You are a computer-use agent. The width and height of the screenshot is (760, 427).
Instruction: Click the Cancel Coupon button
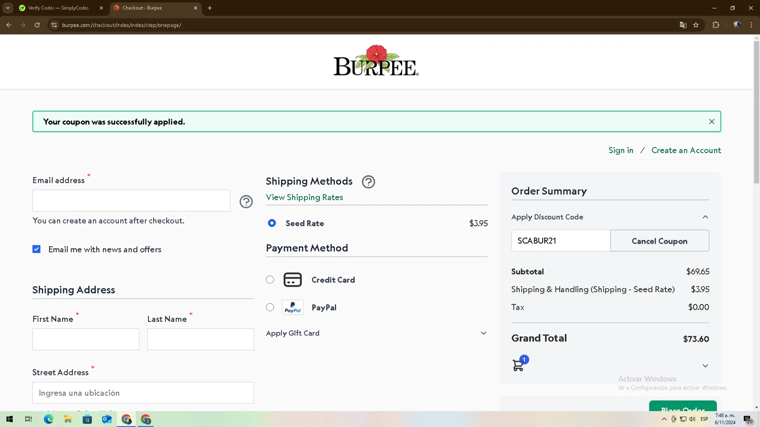click(660, 241)
